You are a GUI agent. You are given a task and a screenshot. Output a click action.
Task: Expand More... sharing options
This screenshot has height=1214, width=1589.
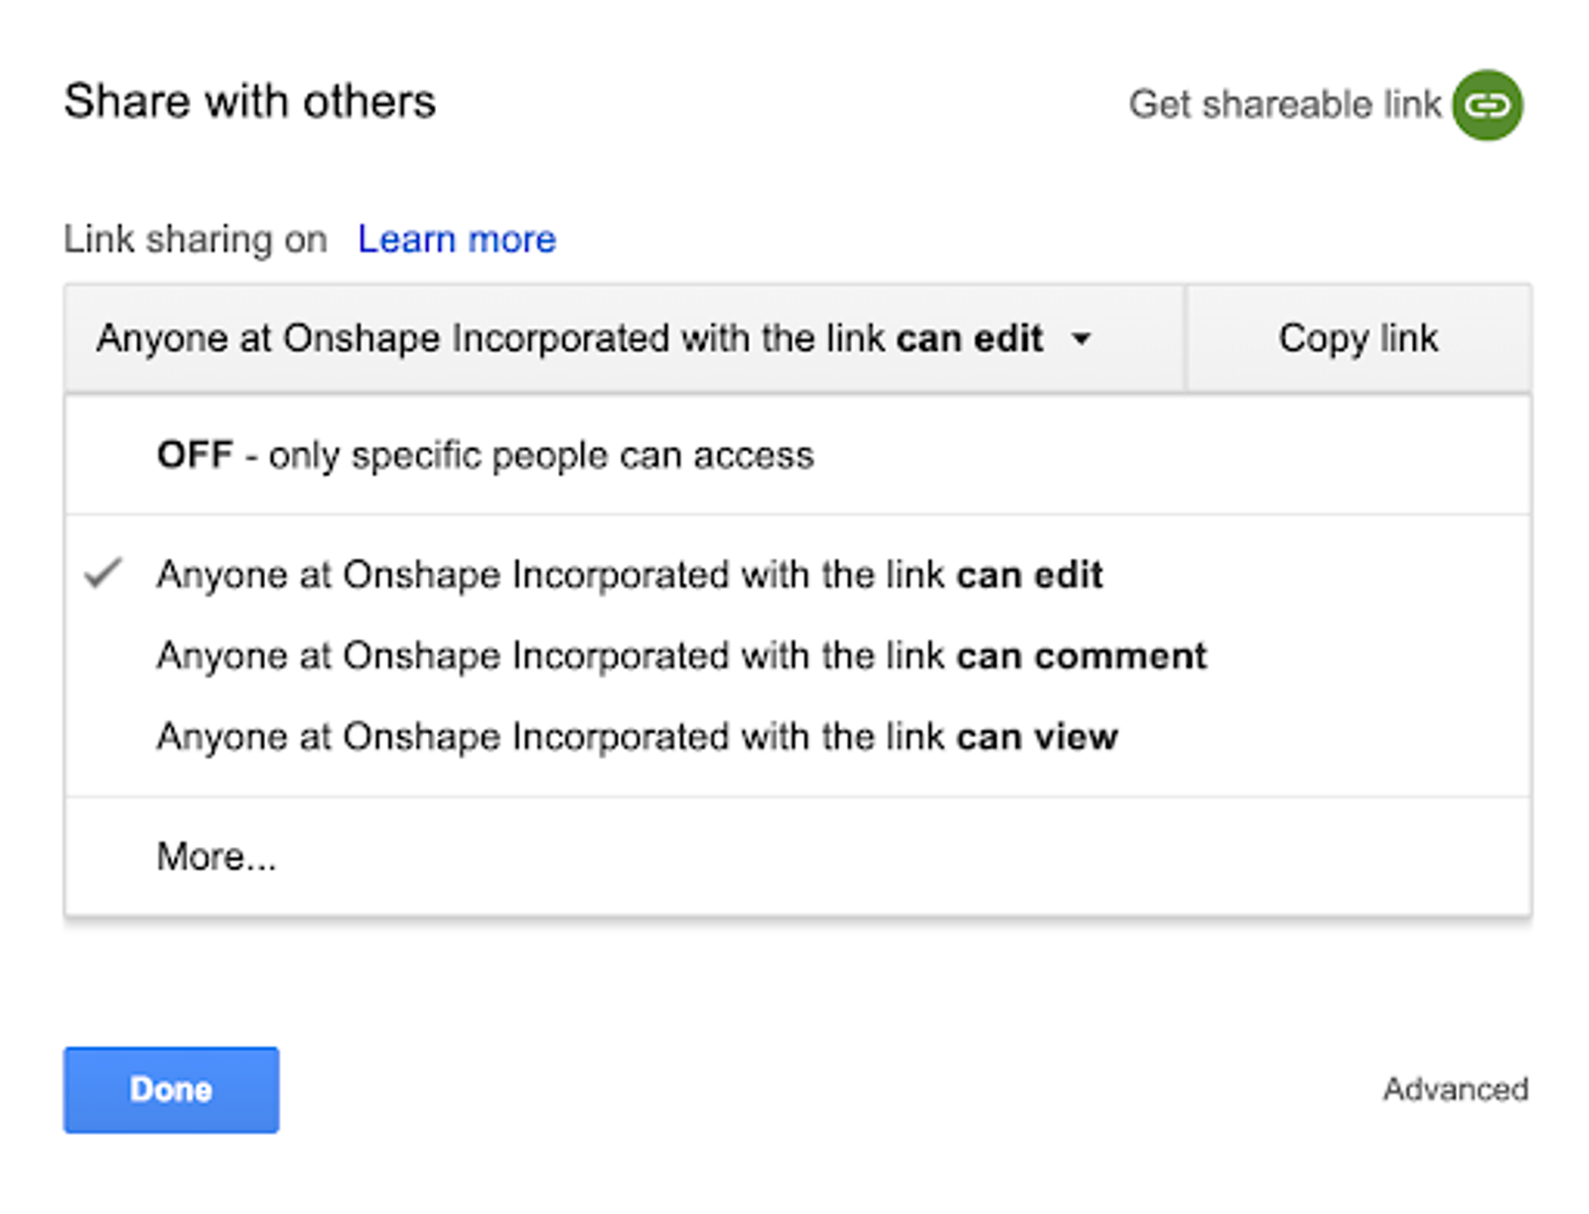(x=217, y=856)
